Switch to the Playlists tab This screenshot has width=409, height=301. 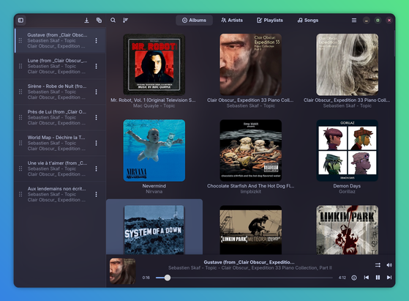tap(270, 20)
